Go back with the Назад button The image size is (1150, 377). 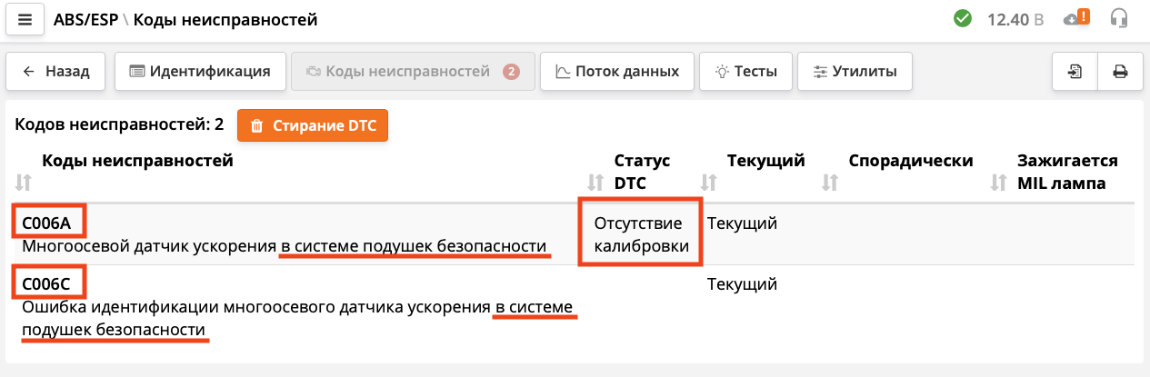point(55,72)
